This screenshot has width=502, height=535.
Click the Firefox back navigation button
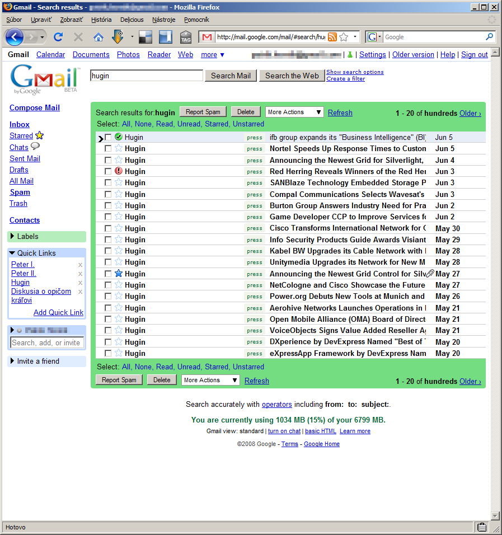click(x=14, y=37)
